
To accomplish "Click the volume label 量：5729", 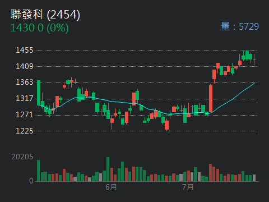I will [x=240, y=26].
